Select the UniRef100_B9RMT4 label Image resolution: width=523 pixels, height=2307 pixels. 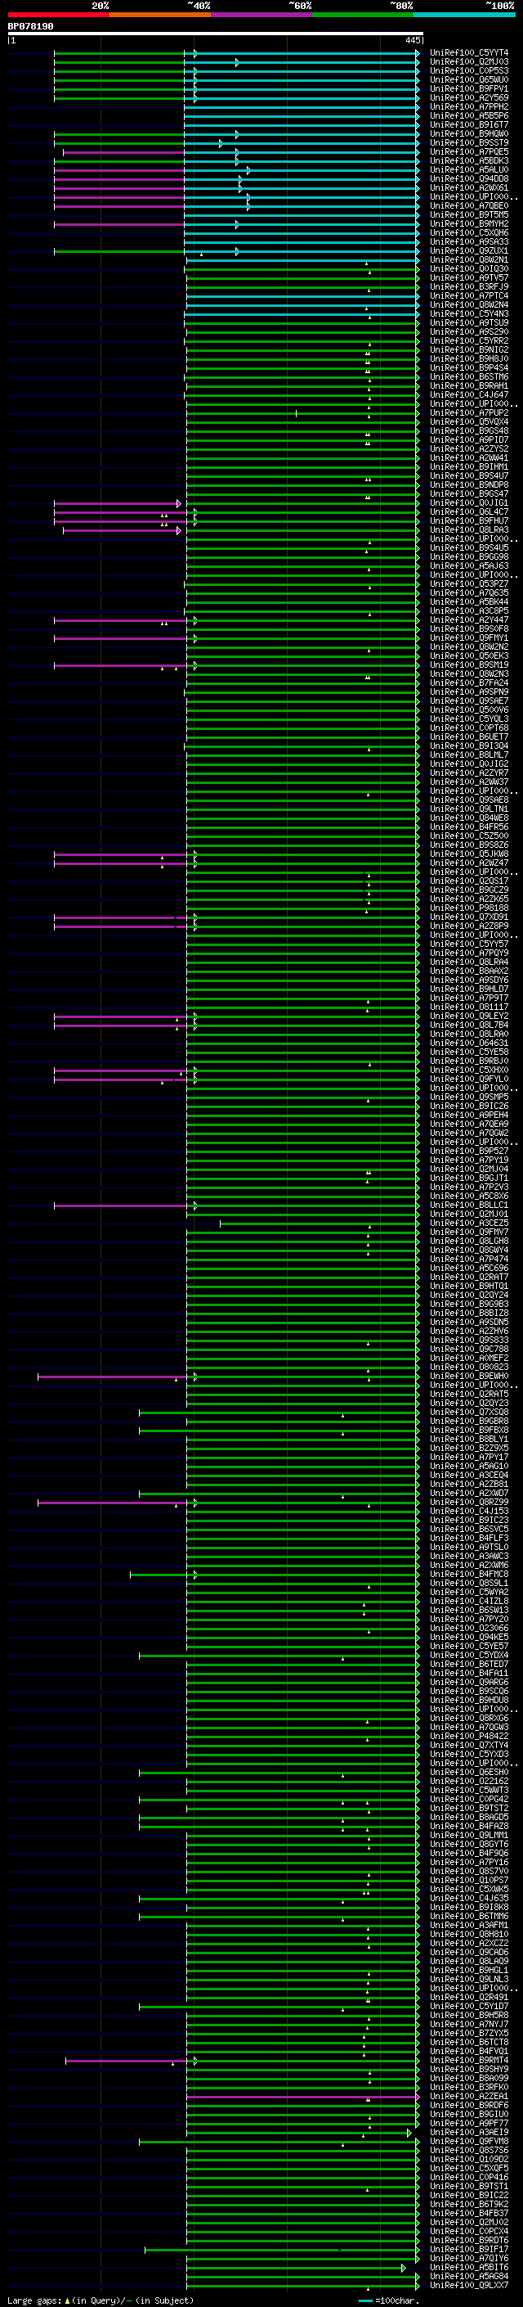pyautogui.click(x=469, y=2060)
